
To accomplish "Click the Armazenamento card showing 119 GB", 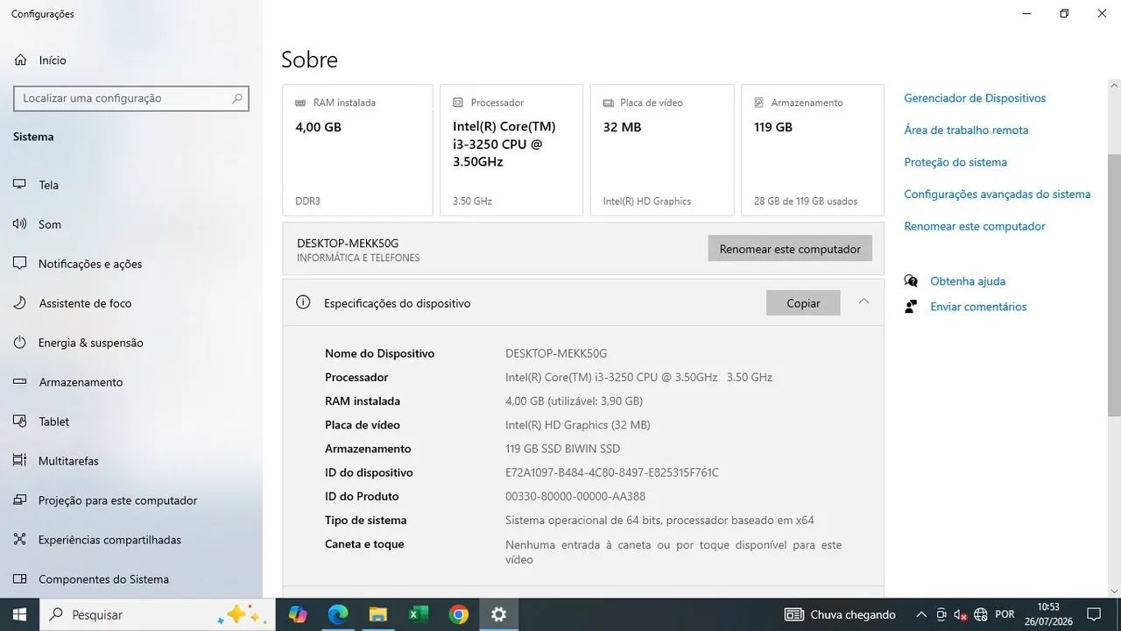I will pos(813,150).
